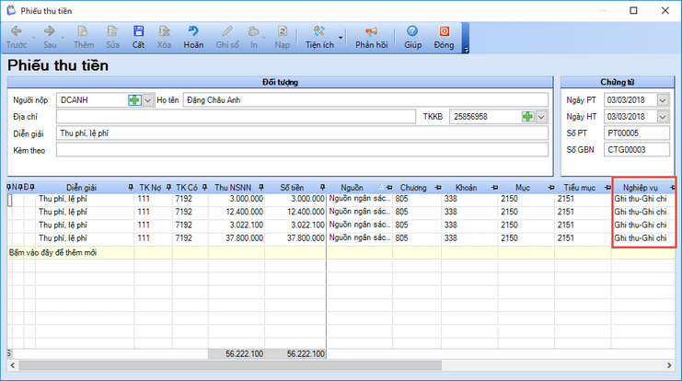Screen dimensions: 682x381
Task: Open the Ngày HT date picker
Action: [663, 117]
